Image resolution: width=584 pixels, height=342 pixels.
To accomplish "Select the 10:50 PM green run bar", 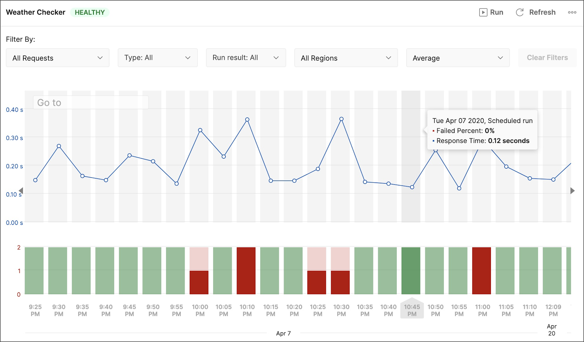I will [434, 271].
